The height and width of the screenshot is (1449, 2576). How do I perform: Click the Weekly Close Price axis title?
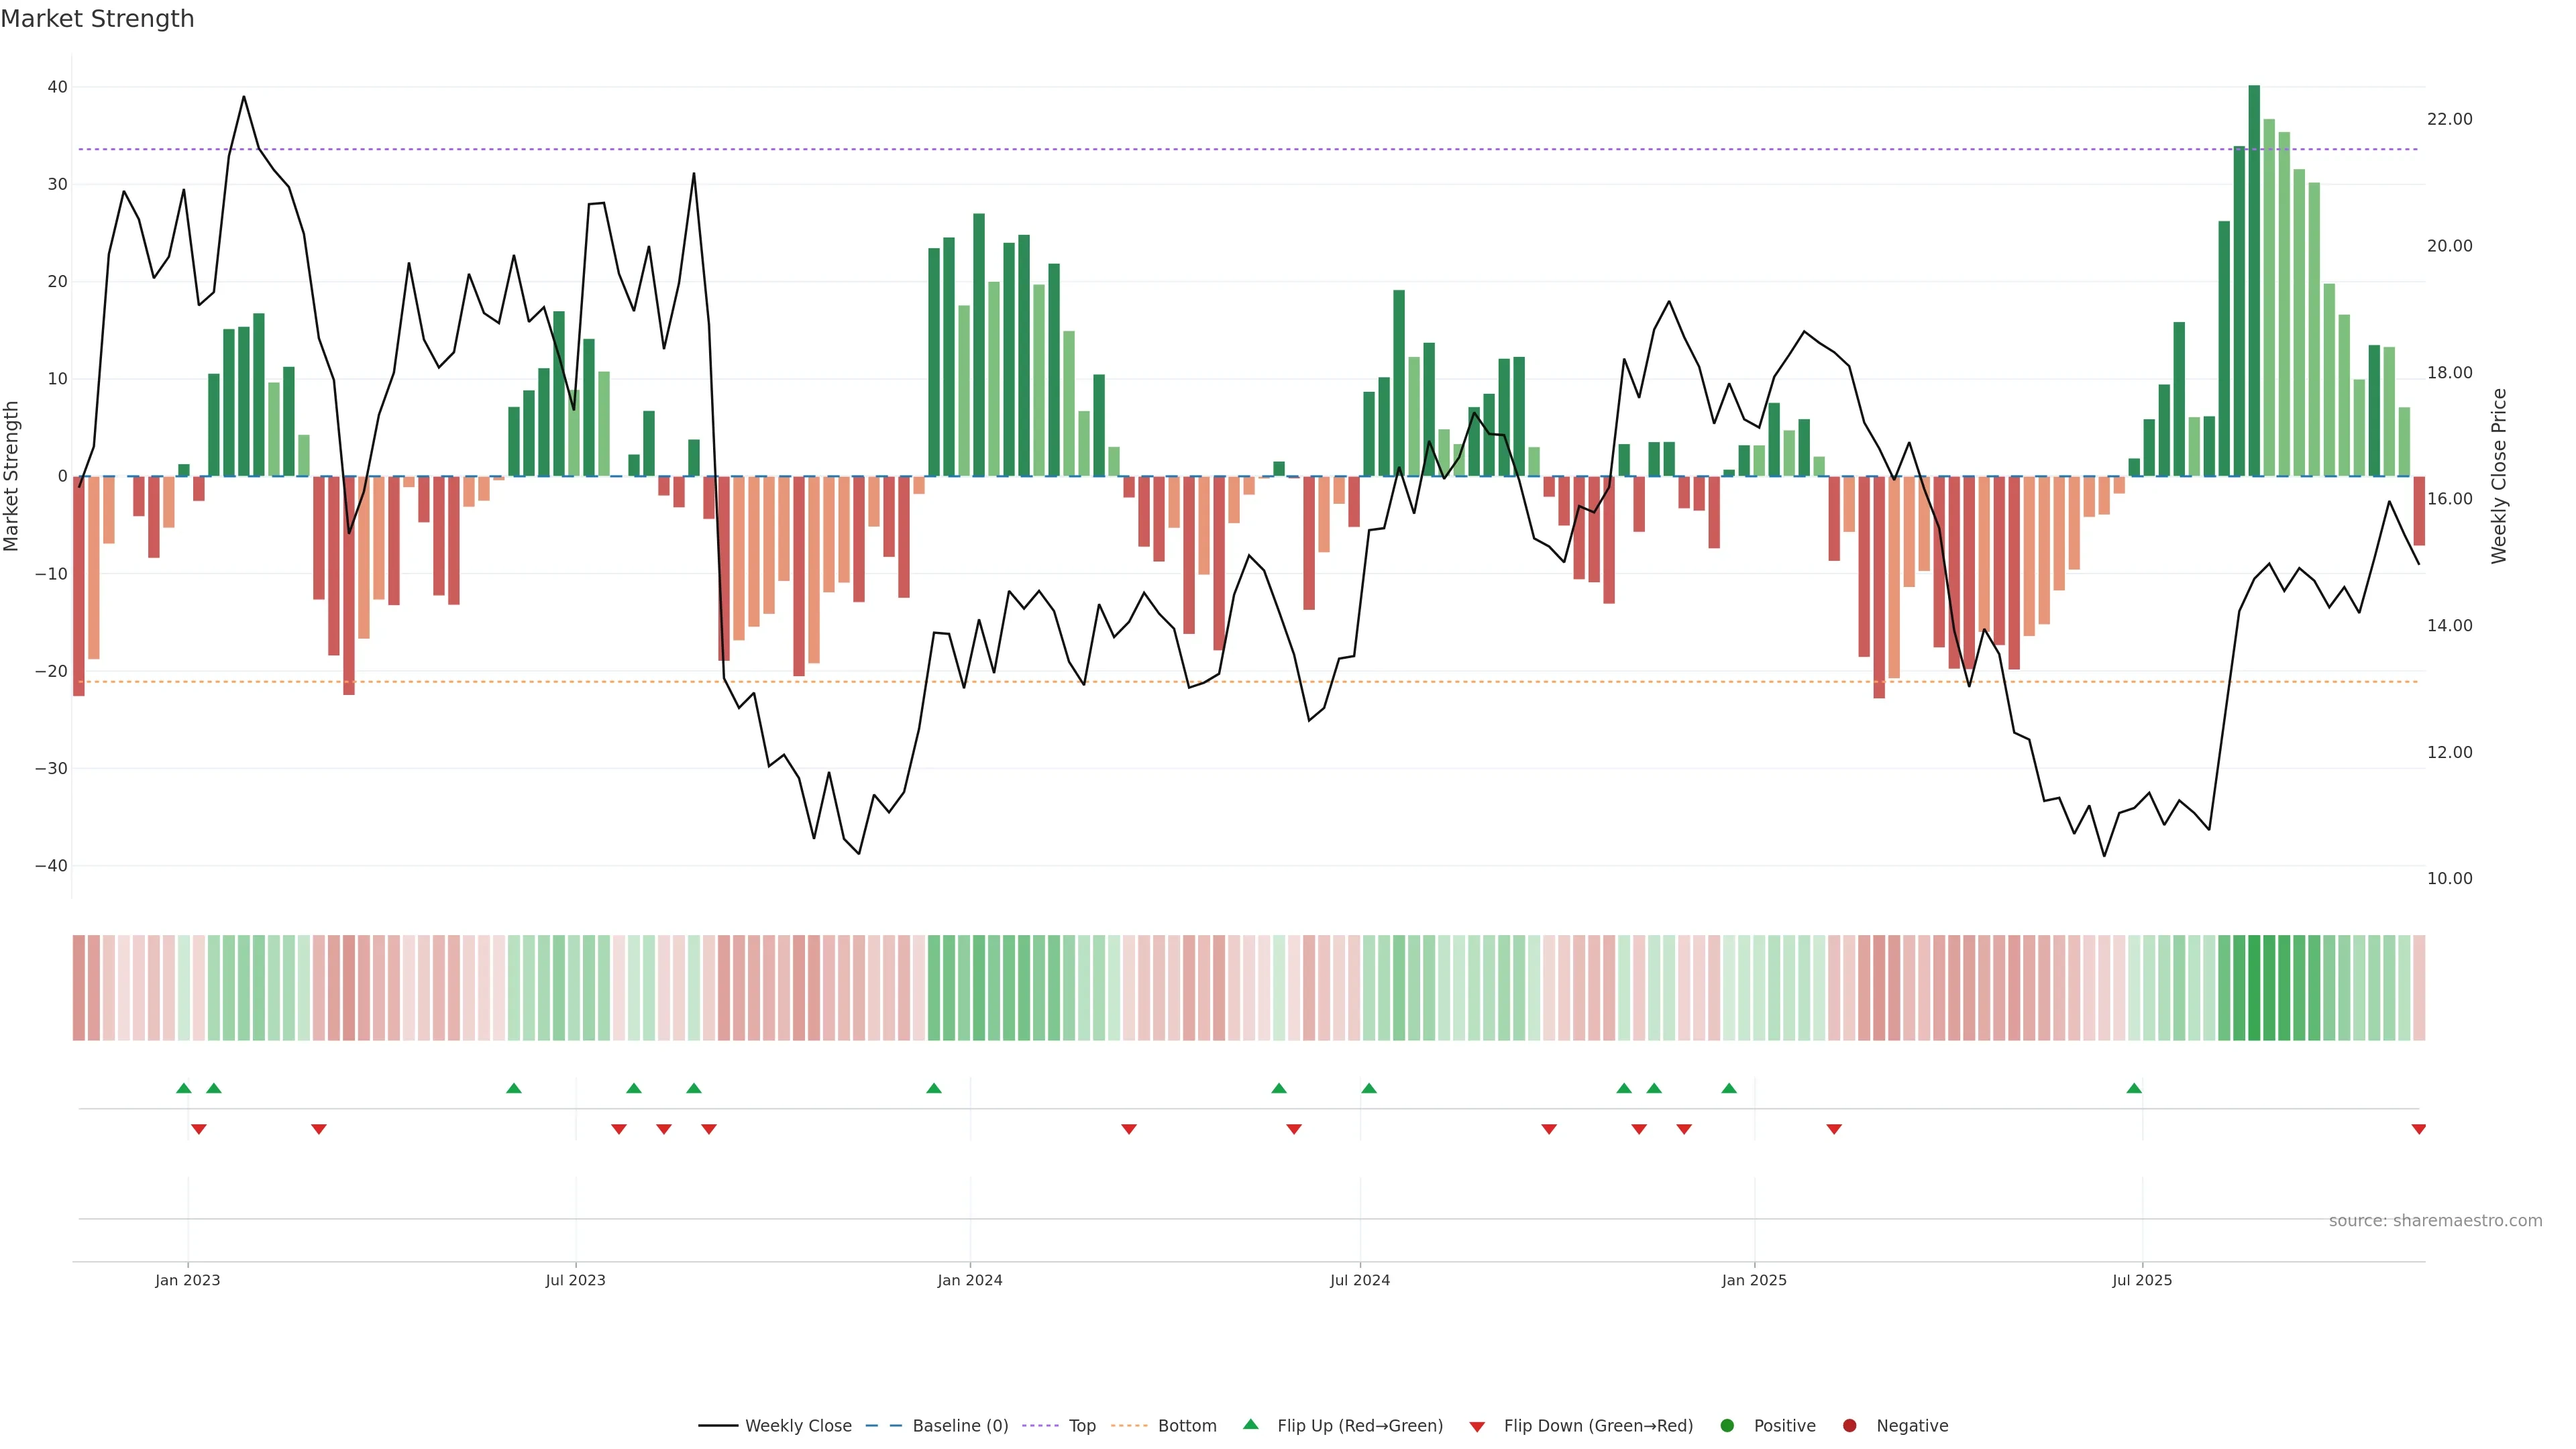(2499, 476)
